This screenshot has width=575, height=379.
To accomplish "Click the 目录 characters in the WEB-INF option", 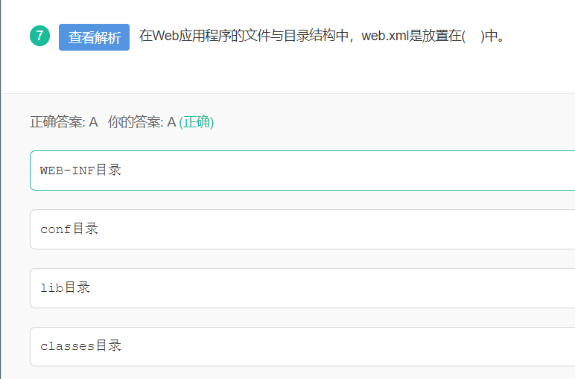I will pyautogui.click(x=109, y=170).
